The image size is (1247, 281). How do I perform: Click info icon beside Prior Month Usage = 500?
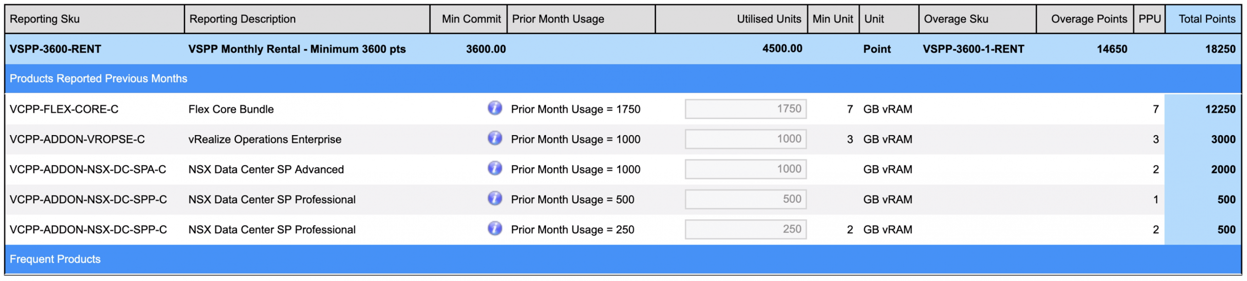[494, 198]
